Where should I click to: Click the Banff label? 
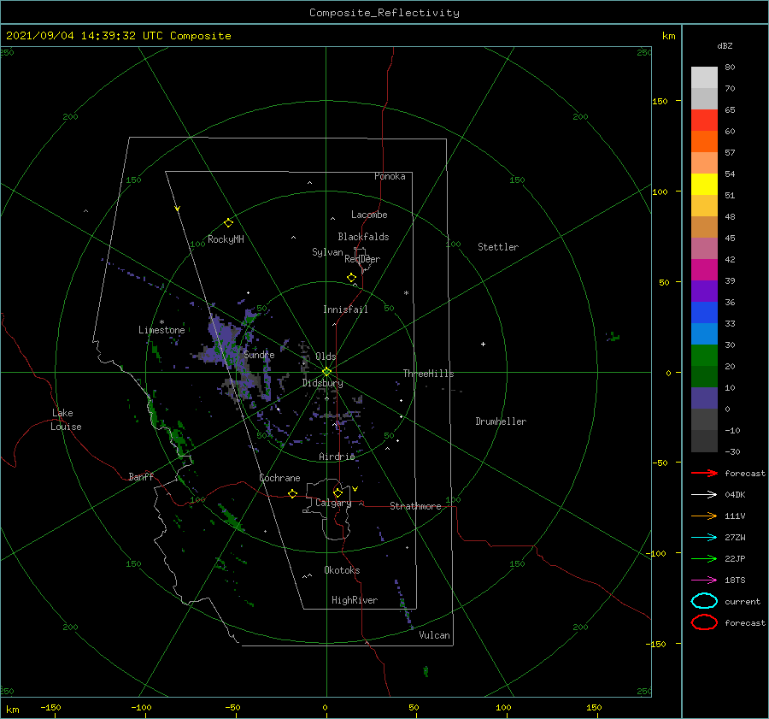(141, 476)
